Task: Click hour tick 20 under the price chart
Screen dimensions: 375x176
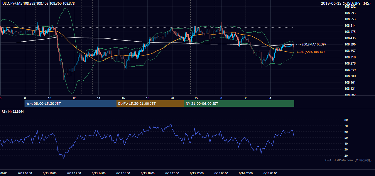Action: pos(172,98)
